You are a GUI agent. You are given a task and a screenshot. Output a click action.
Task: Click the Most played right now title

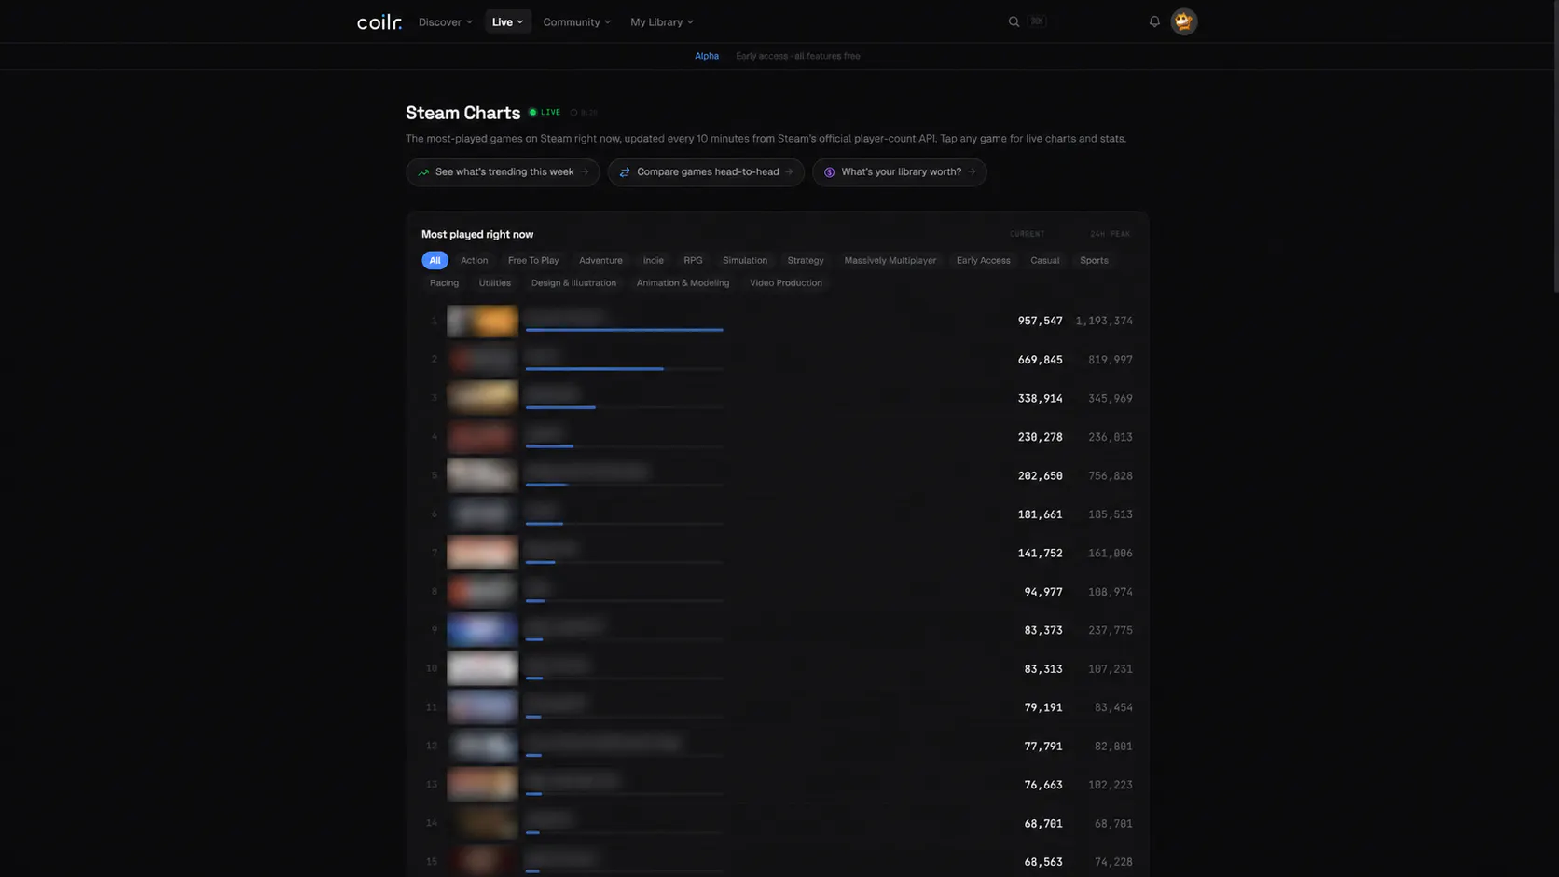[x=477, y=234]
